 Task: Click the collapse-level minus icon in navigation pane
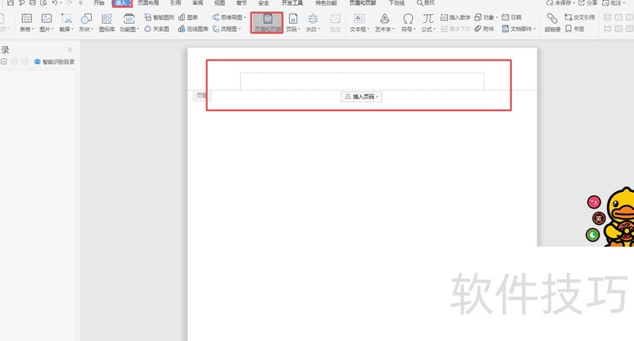(x=25, y=62)
